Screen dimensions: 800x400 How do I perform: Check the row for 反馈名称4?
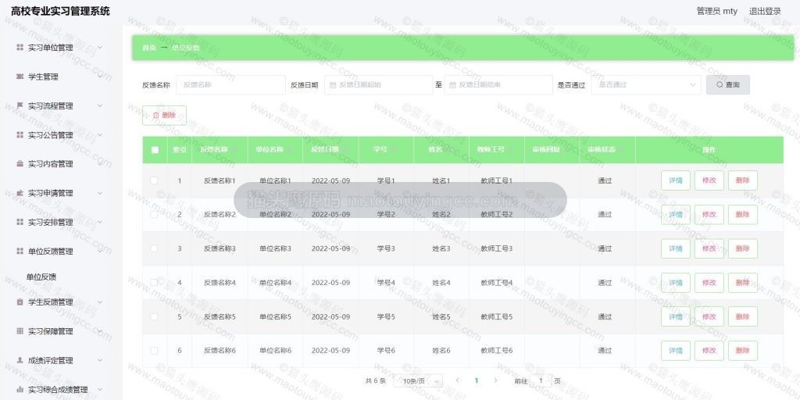coord(154,282)
